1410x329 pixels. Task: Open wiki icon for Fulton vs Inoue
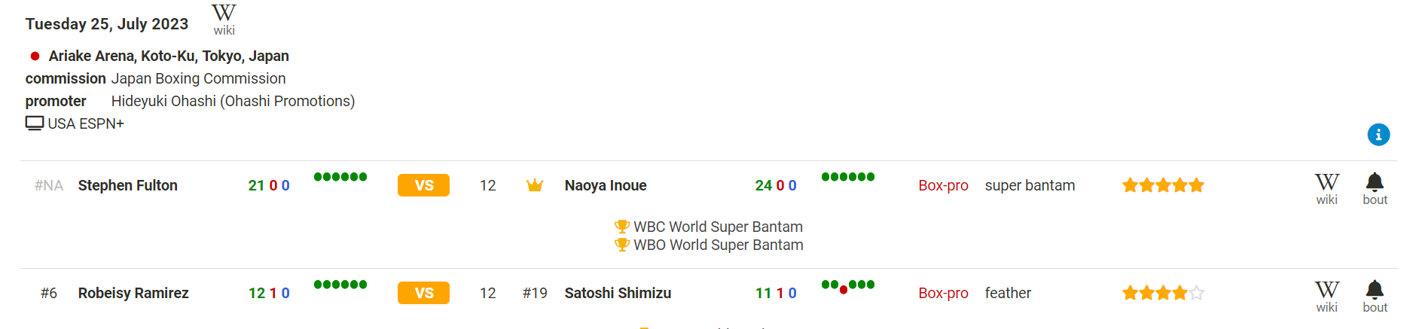coord(1326,189)
